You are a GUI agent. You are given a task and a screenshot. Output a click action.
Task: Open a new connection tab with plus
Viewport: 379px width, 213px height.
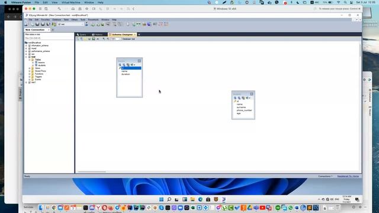pyautogui.click(x=53, y=30)
